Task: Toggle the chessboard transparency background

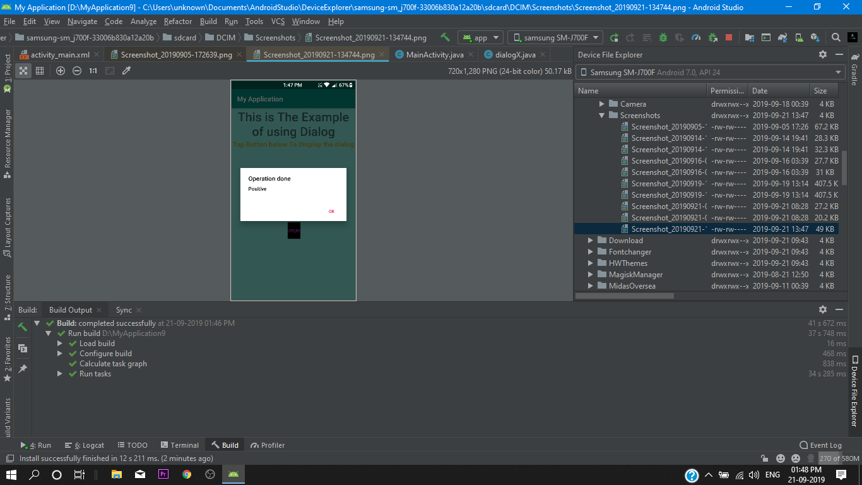Action: coord(23,71)
